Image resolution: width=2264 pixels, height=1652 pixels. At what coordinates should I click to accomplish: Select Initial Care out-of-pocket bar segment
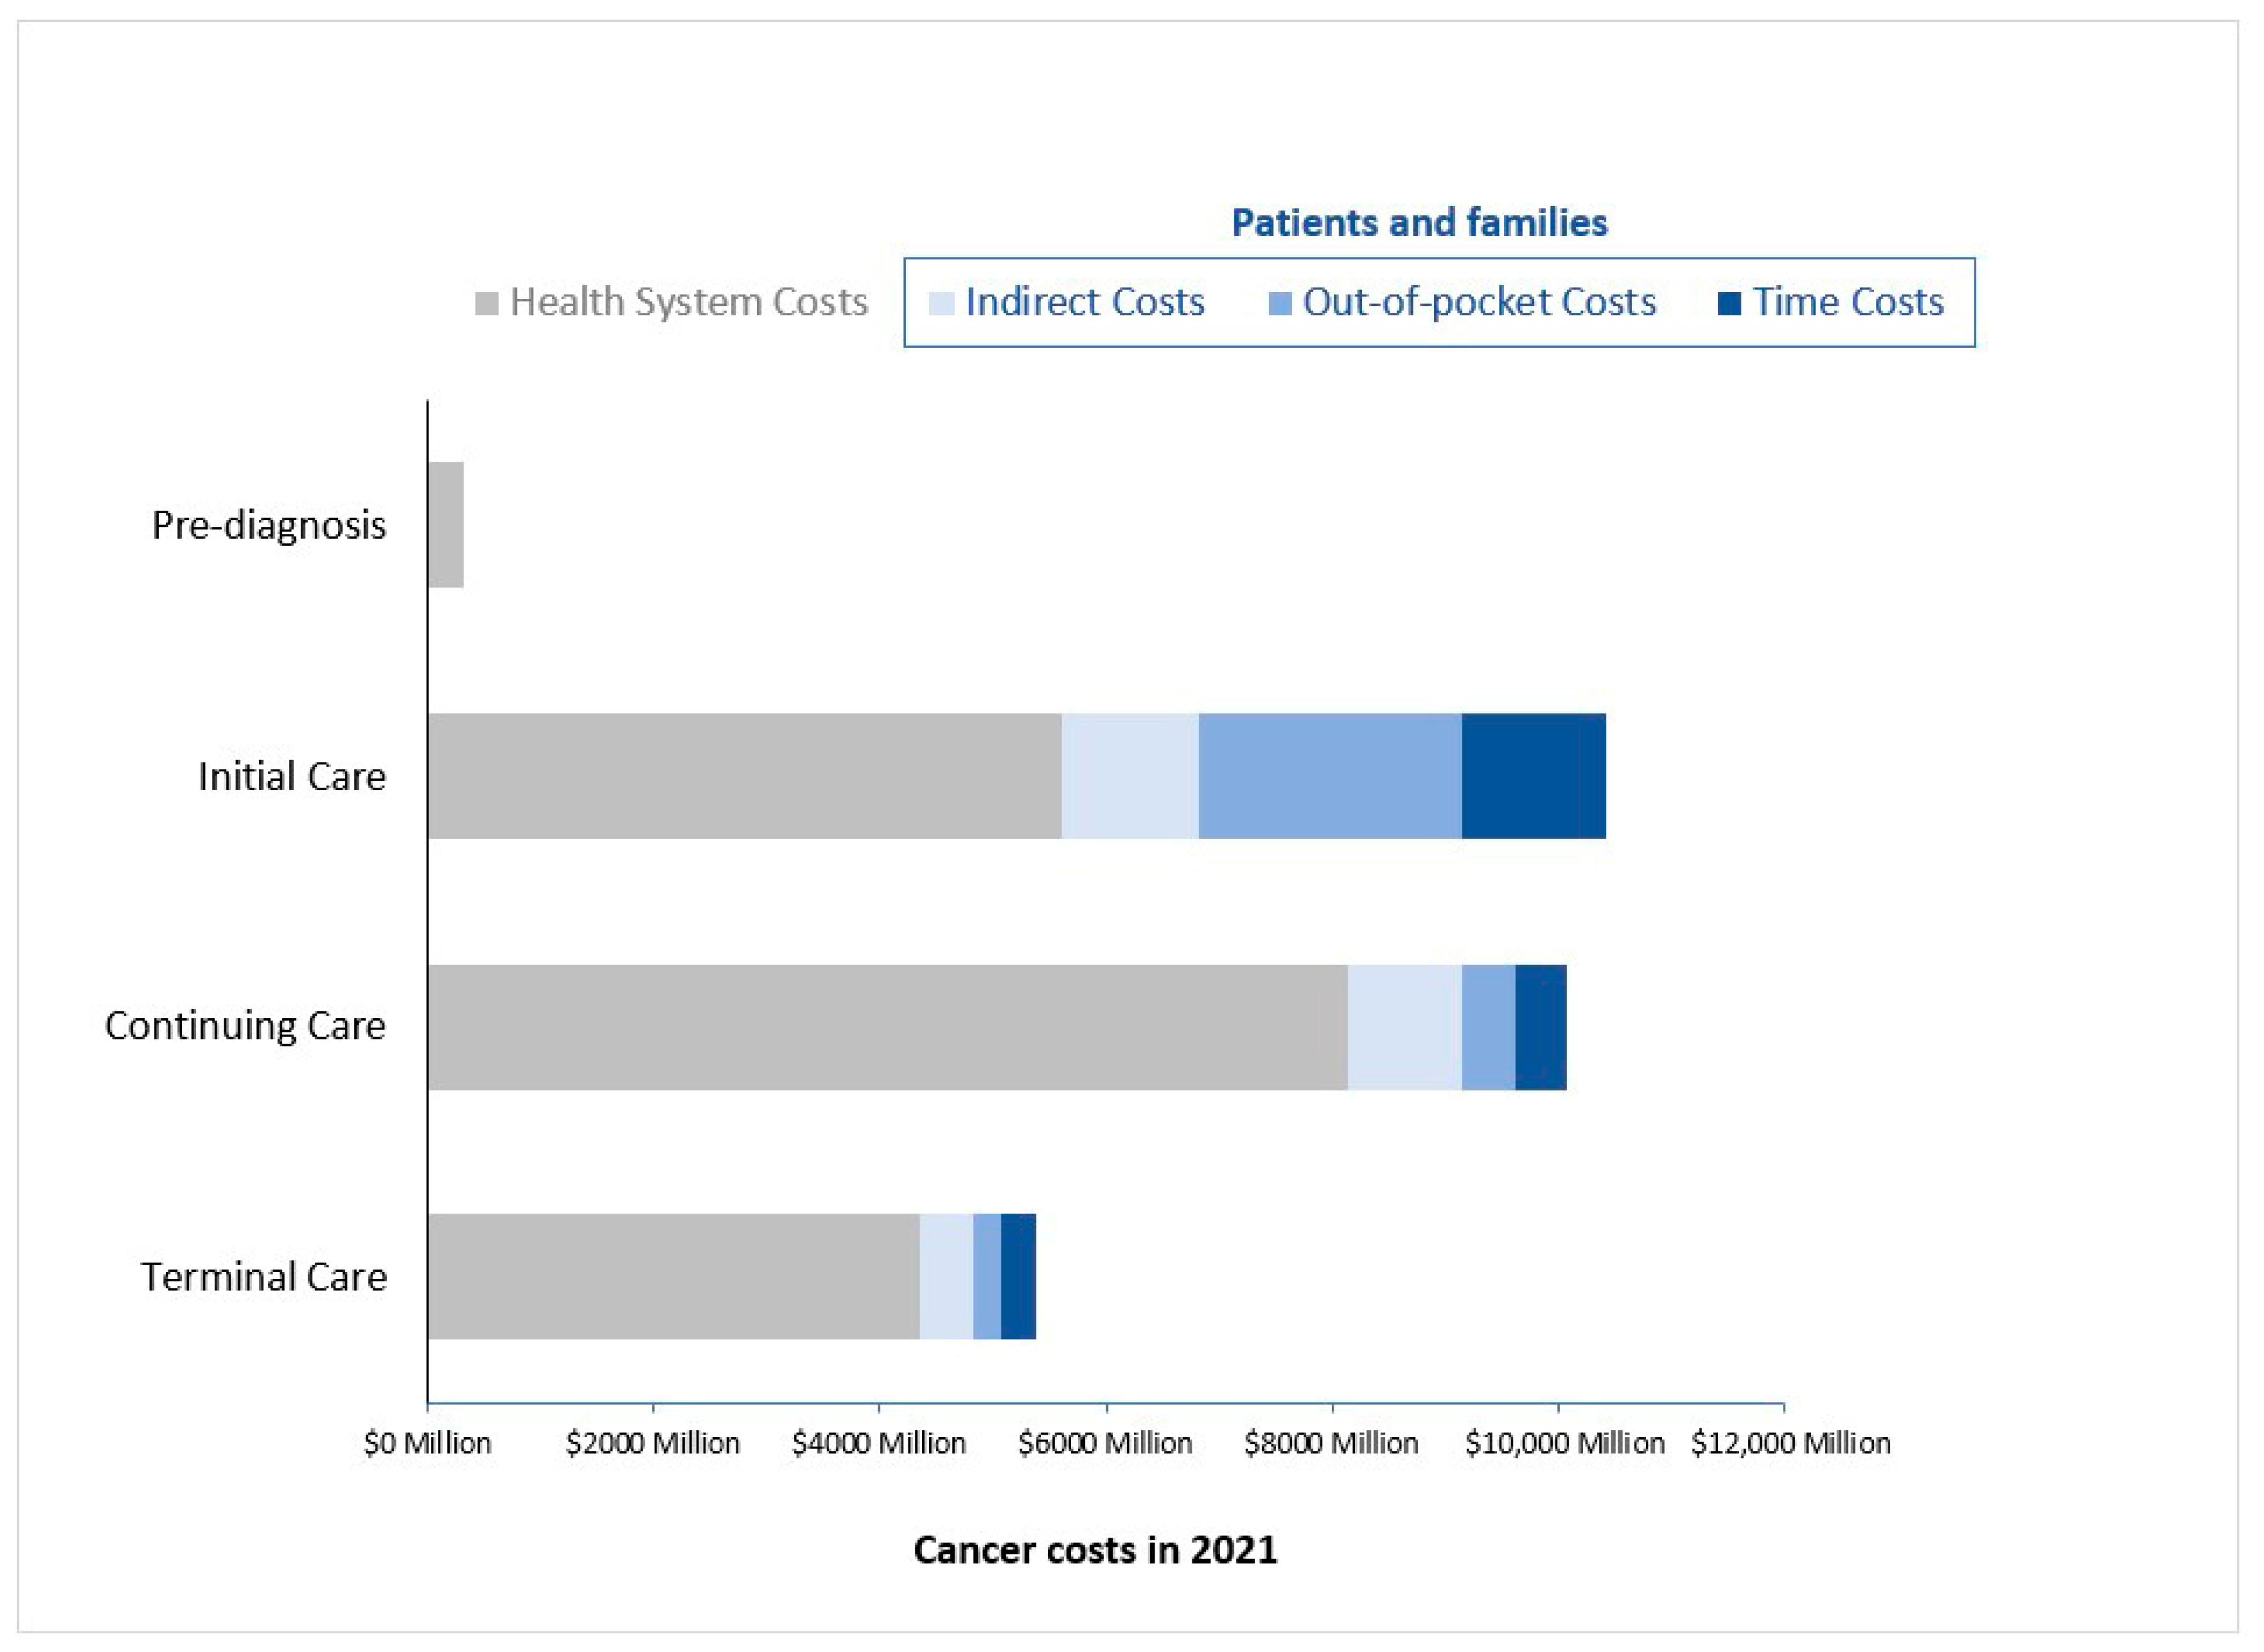coord(1329,776)
